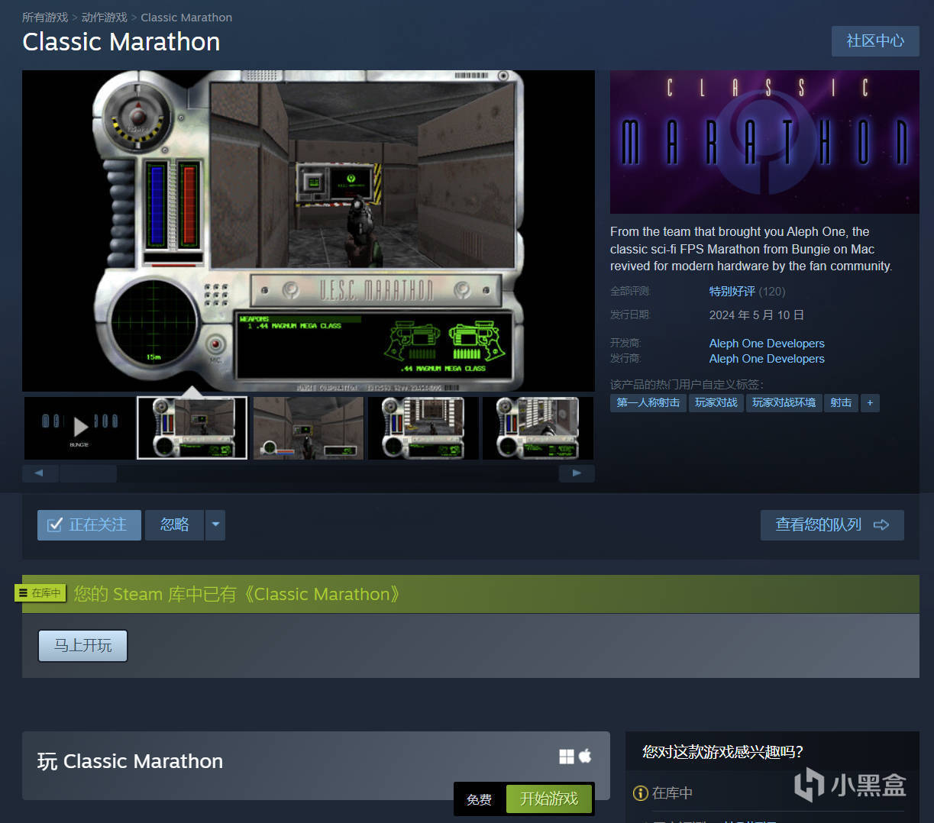This screenshot has width=934, height=823.
Task: Play the trailer video thumbnail
Action: pos(79,428)
